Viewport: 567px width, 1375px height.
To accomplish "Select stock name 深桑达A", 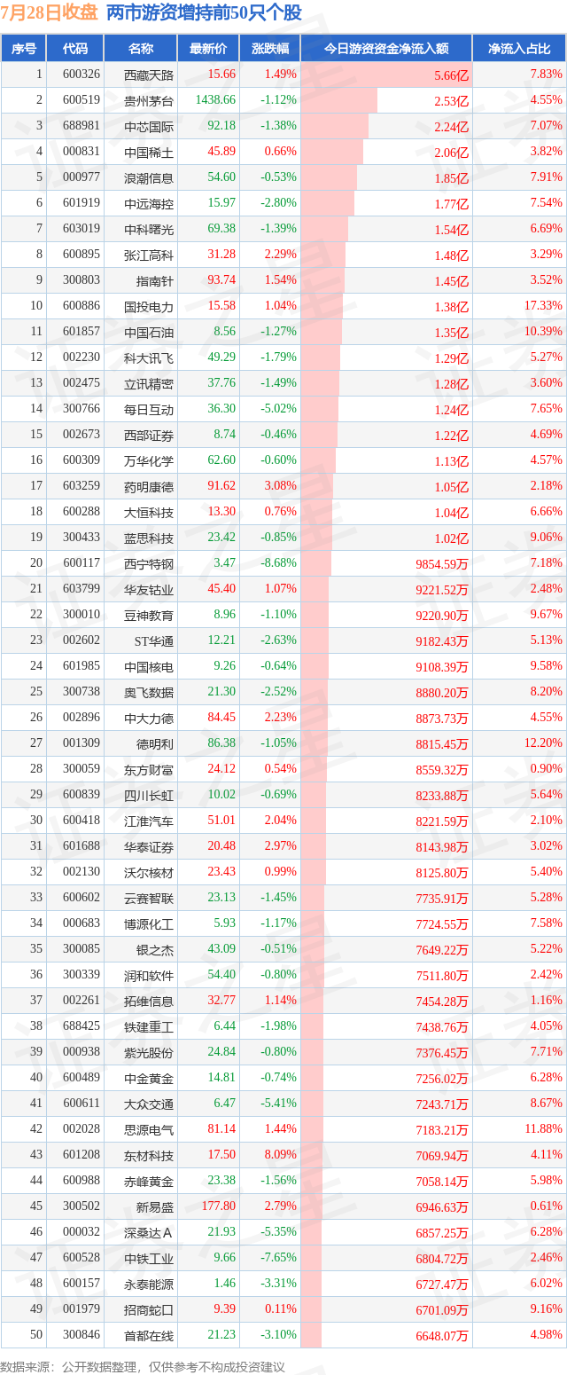I will tap(150, 1233).
